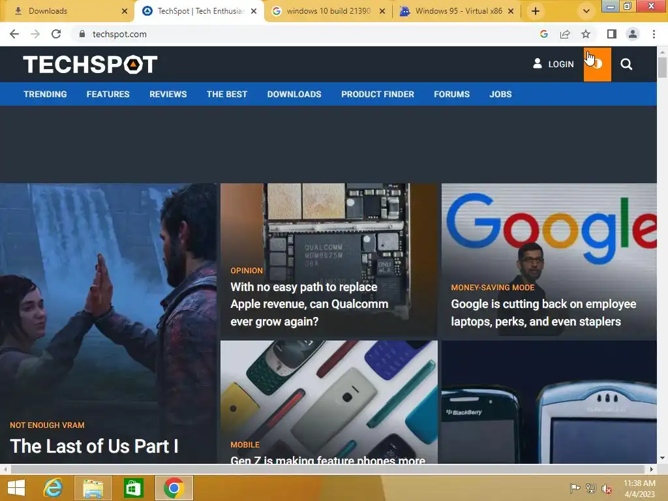Click the Google icon in the address bar
668x501 pixels.
[x=544, y=34]
